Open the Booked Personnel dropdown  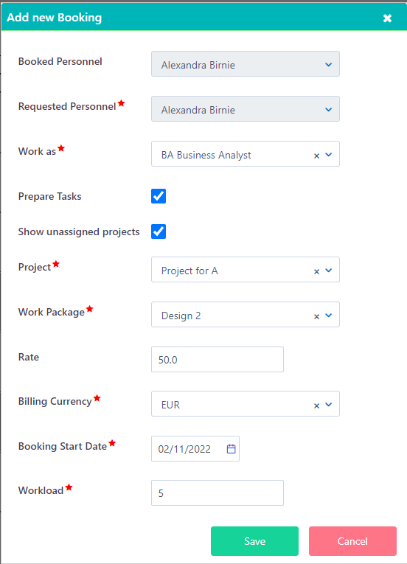click(246, 64)
